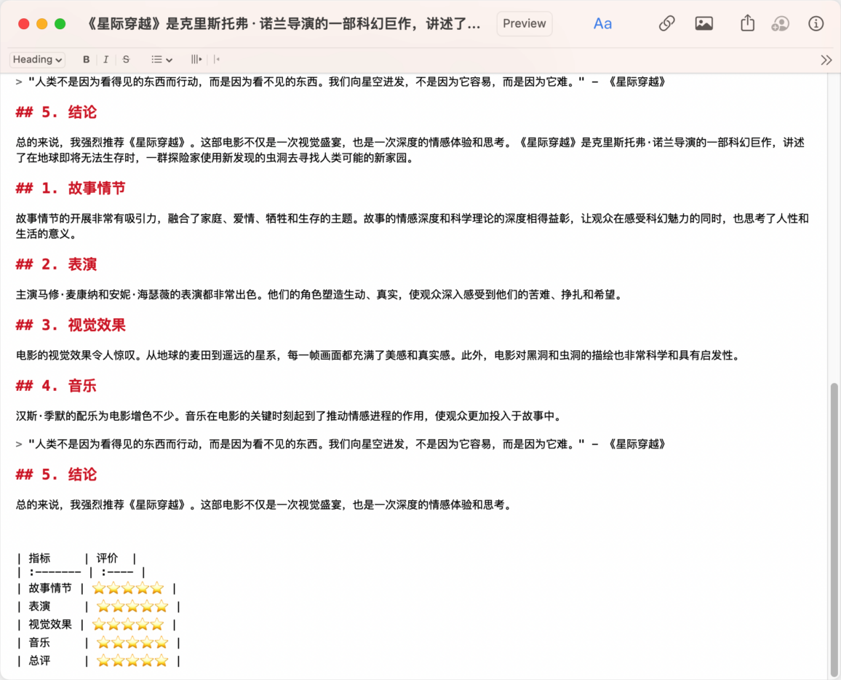
Task: Open the collaborate add-person icon
Action: click(x=780, y=23)
